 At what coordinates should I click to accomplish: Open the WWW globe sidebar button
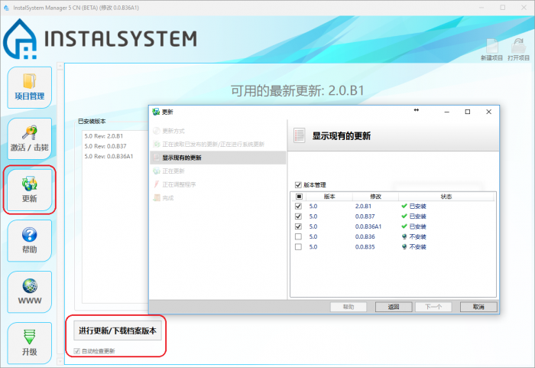[x=31, y=291]
